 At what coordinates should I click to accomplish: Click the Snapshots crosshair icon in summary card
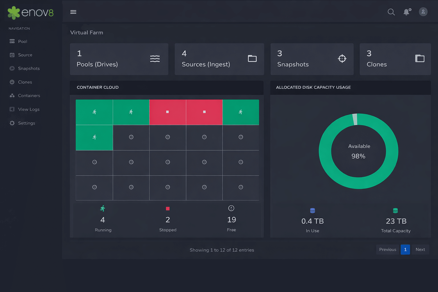[342, 58]
